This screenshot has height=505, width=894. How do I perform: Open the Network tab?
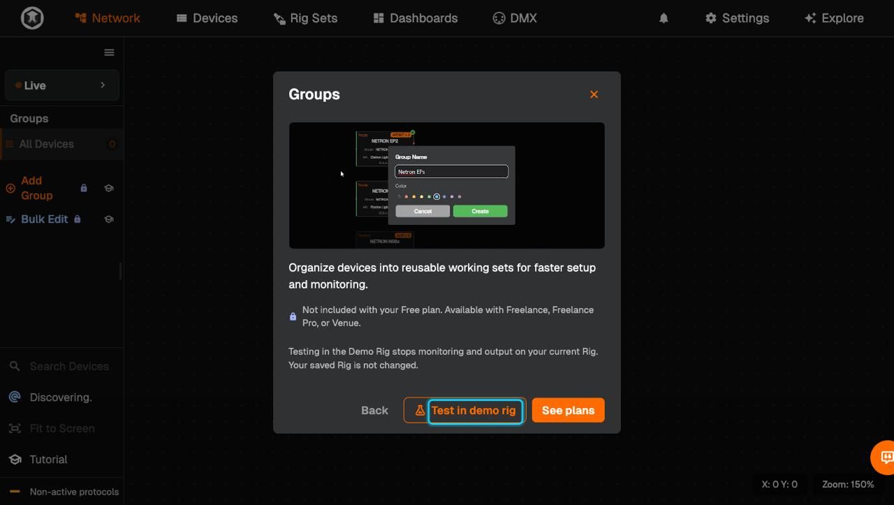[x=108, y=18]
